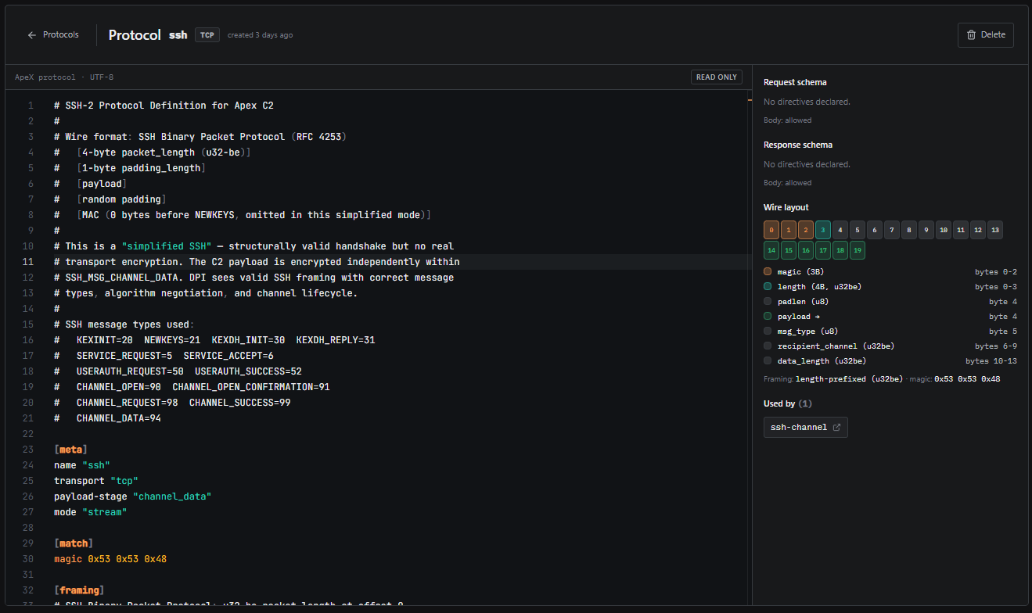Select byte 19 cell in wire layout

tap(858, 250)
